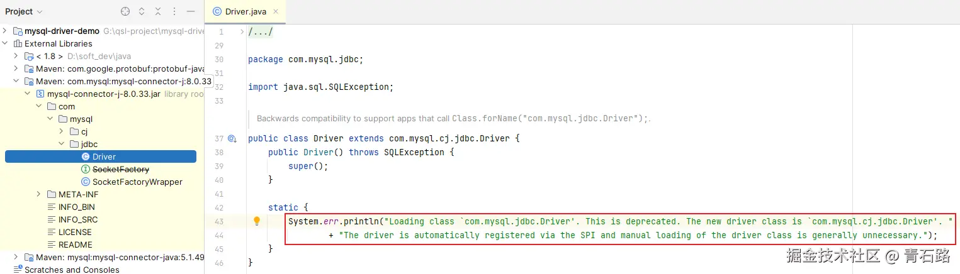960x274 pixels.
Task: Click 'import java.sql.SQLException;' line
Action: tap(321, 87)
